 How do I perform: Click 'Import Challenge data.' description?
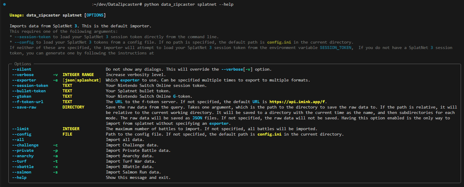(132, 145)
